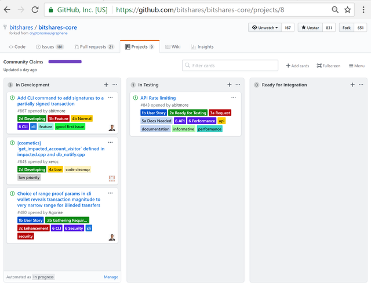The image size is (371, 286).
Task: Click the 5a Docs Needed label
Action: (x=157, y=121)
